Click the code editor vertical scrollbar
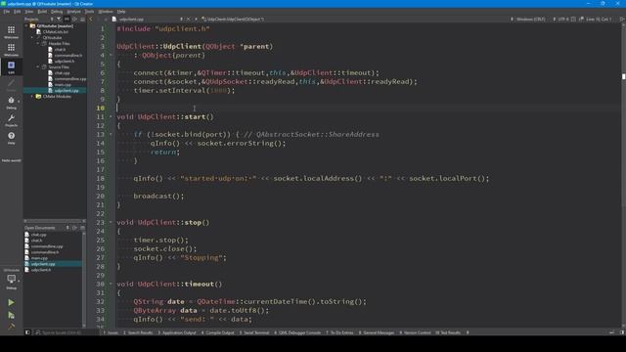The image size is (626, 352). pyautogui.click(x=623, y=176)
